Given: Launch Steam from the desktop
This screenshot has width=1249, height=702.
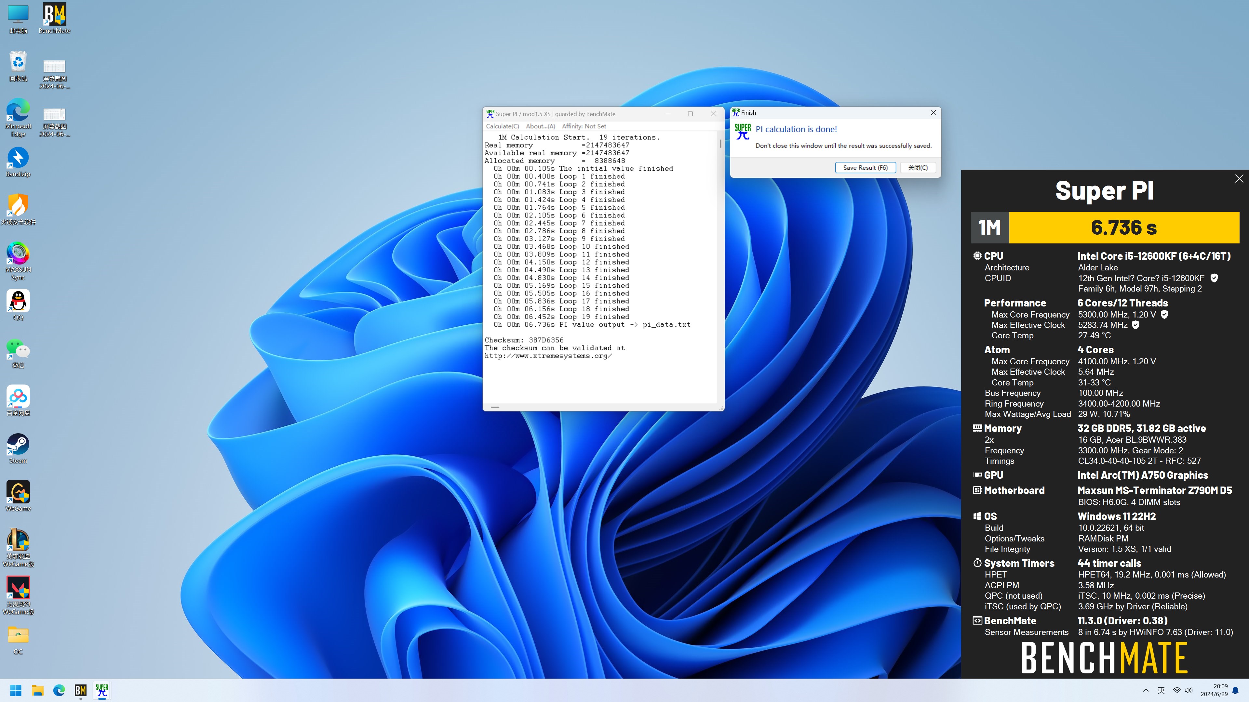Looking at the screenshot, I should tap(19, 448).
